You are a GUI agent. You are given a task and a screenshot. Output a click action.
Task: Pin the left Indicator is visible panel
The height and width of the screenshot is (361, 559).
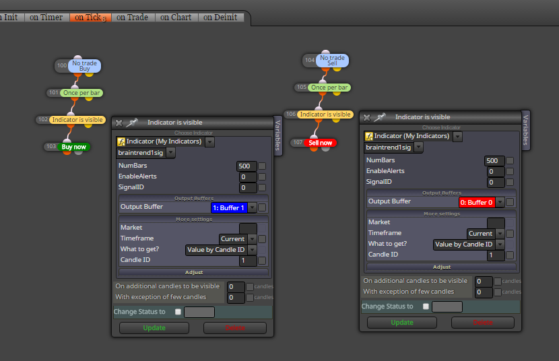tap(131, 123)
